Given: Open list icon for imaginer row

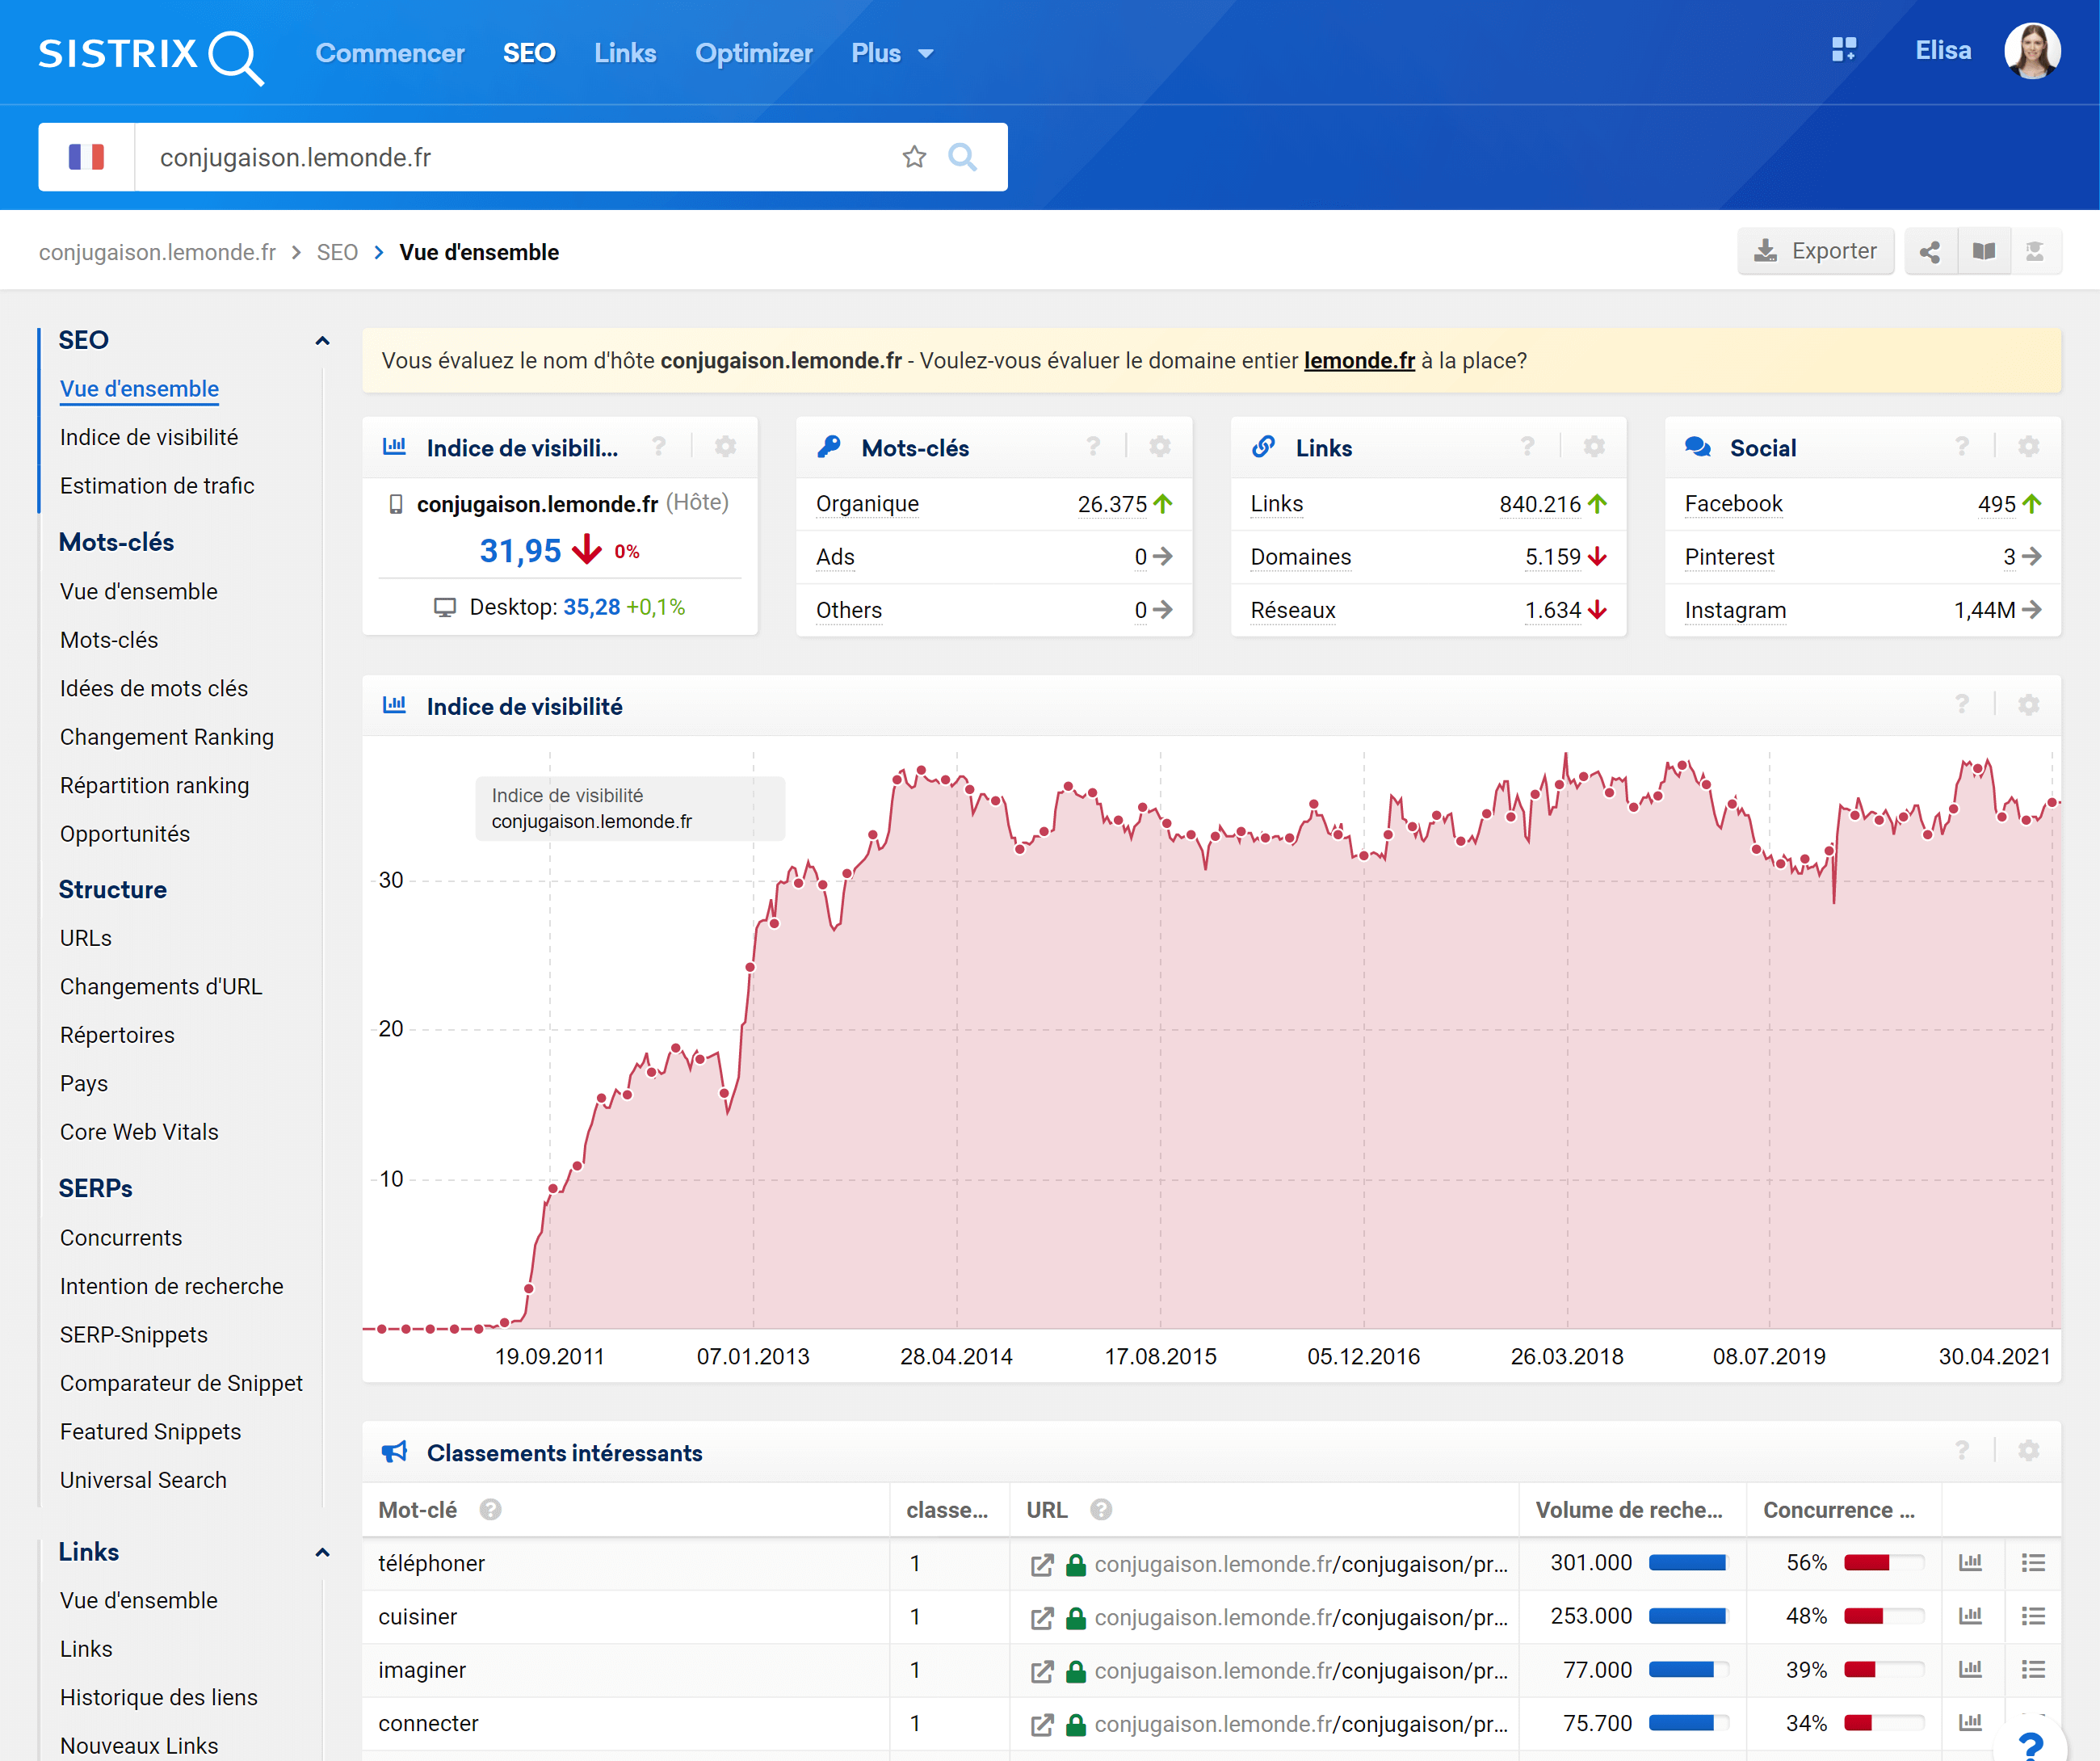Looking at the screenshot, I should tap(2033, 1670).
